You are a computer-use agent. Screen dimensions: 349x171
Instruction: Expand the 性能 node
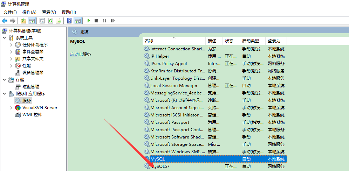(x=11, y=66)
